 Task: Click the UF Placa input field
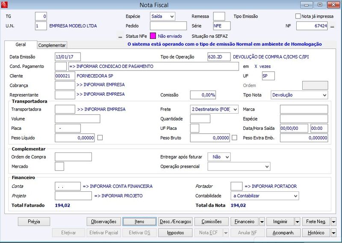point(195,129)
